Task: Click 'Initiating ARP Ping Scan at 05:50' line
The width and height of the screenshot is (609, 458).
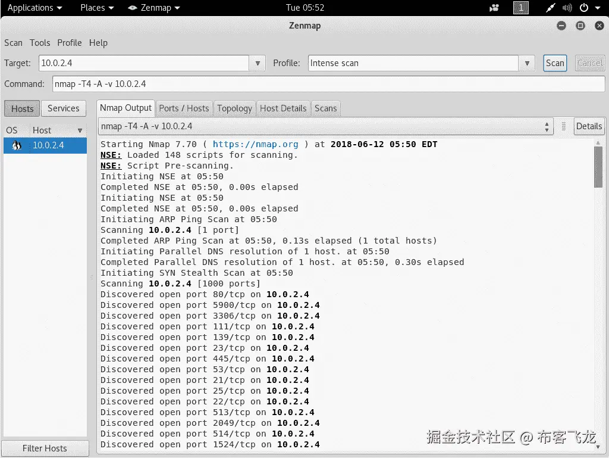Action: point(189,219)
